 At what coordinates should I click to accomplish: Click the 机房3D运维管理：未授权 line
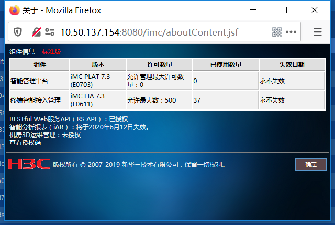(x=45, y=134)
